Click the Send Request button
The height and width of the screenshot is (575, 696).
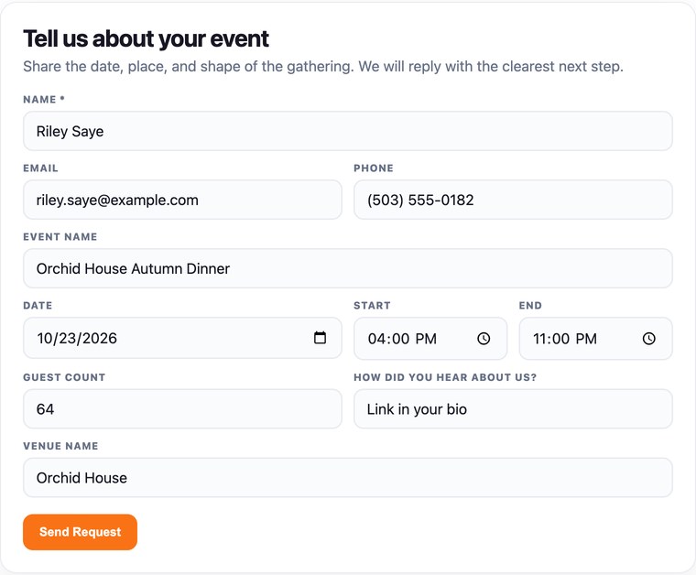coord(80,532)
